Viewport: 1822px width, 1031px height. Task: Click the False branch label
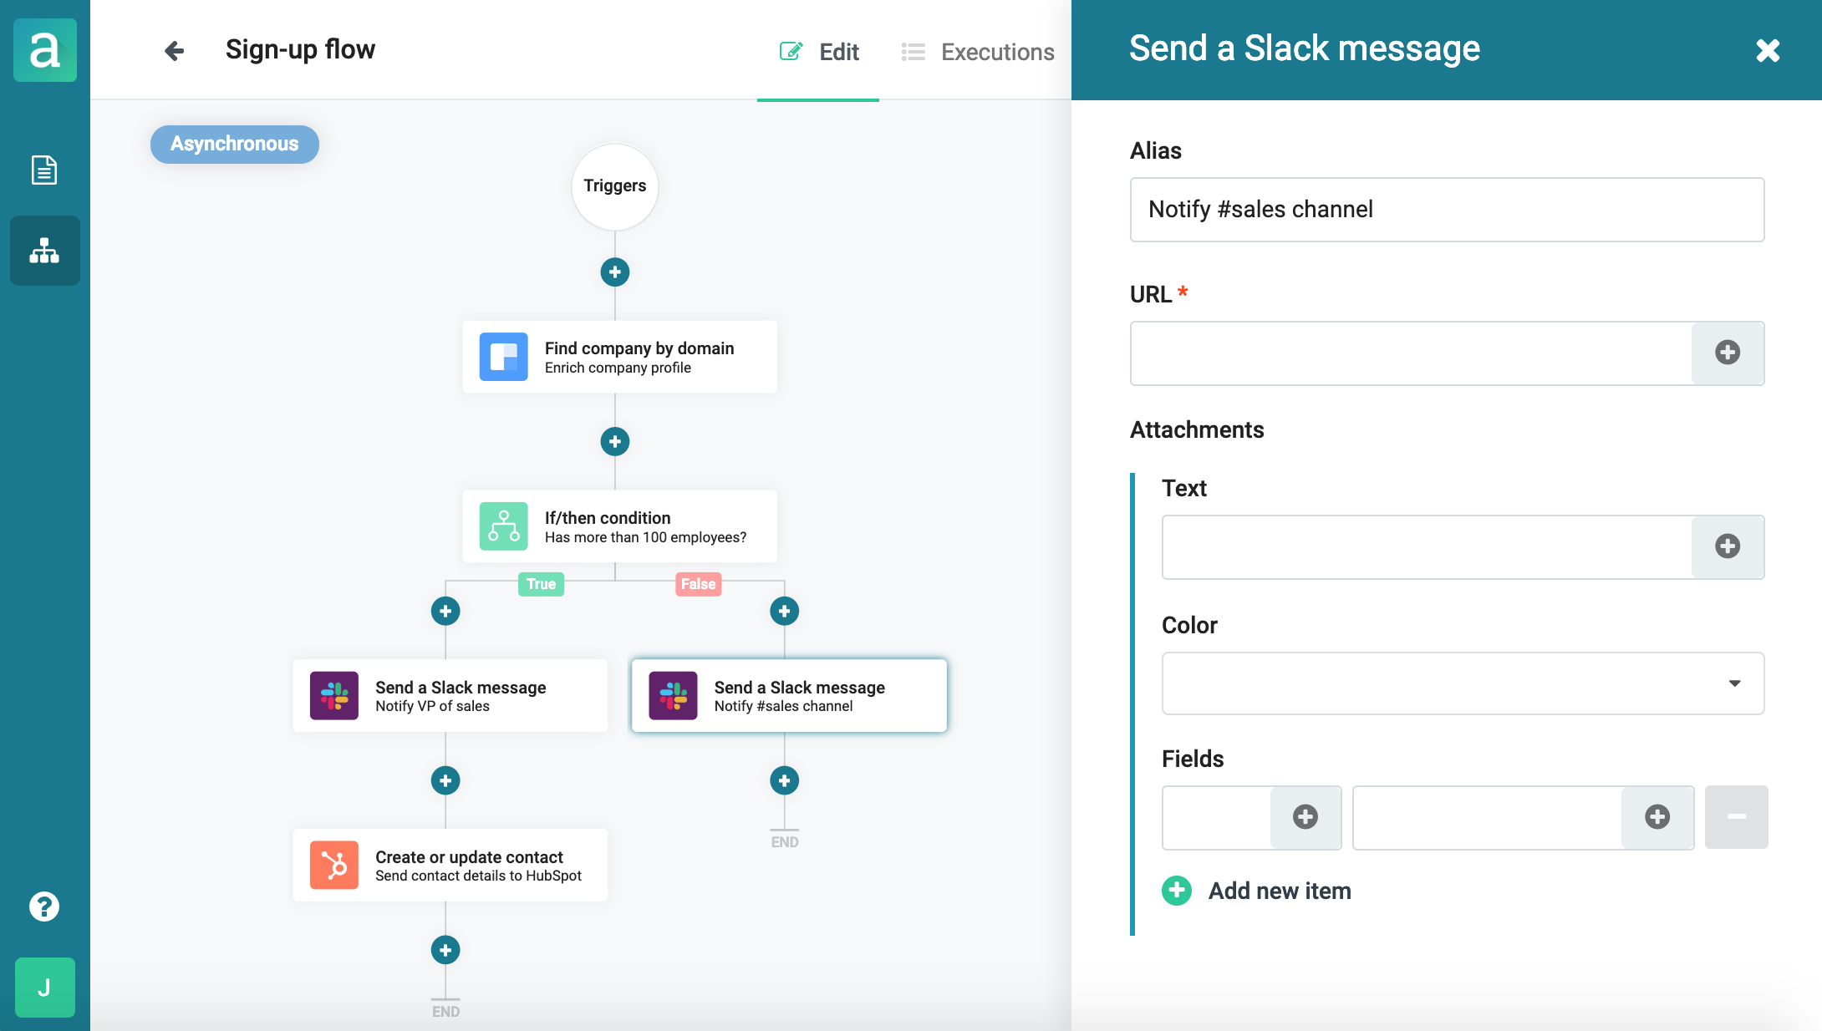point(699,584)
